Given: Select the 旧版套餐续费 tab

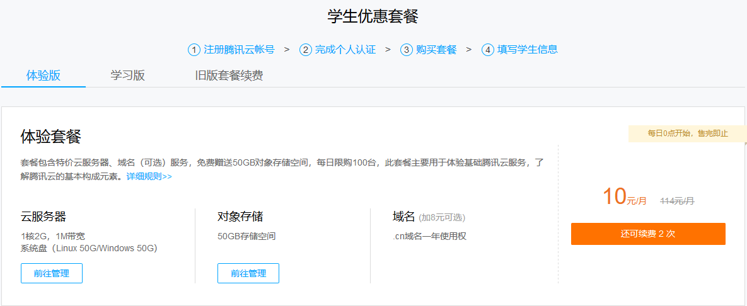Looking at the screenshot, I should point(229,76).
